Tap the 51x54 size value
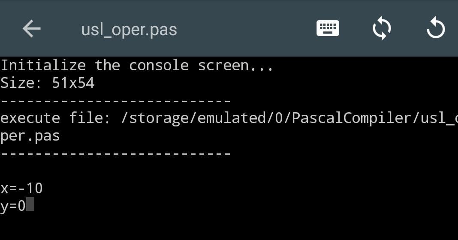 click(73, 83)
